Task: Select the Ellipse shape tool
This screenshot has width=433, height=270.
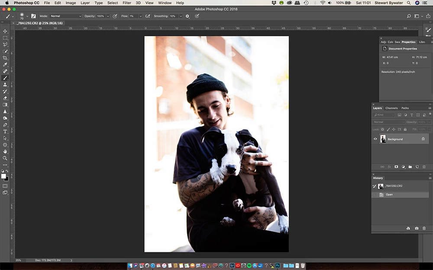Action: pyautogui.click(x=5, y=145)
